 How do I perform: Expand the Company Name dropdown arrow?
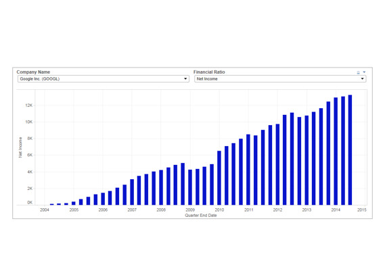coord(185,78)
